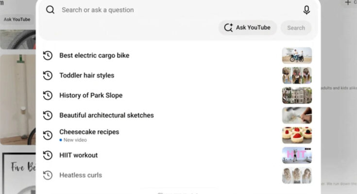Click the Search button

(296, 28)
